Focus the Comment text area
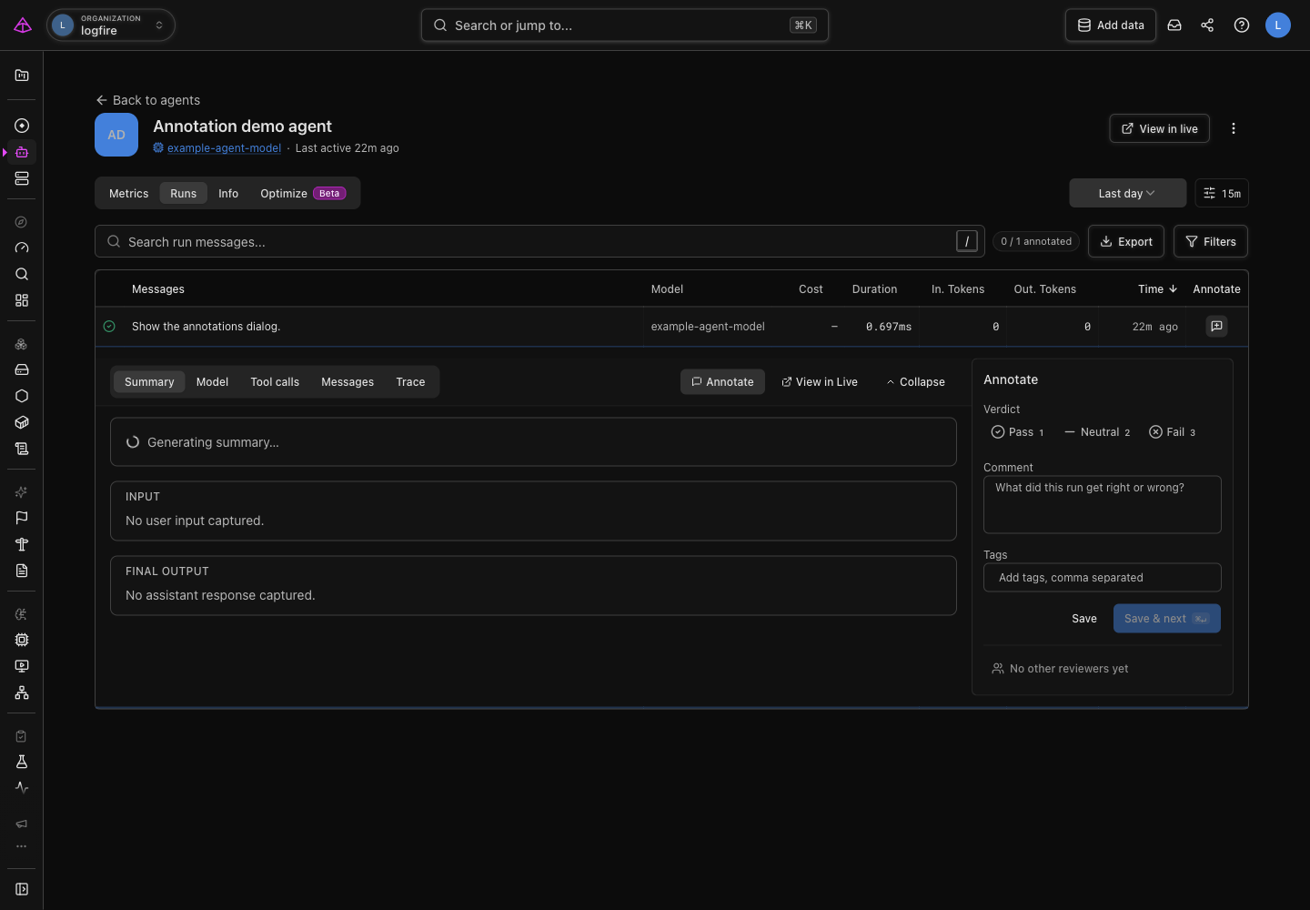This screenshot has height=910, width=1310. [1102, 504]
